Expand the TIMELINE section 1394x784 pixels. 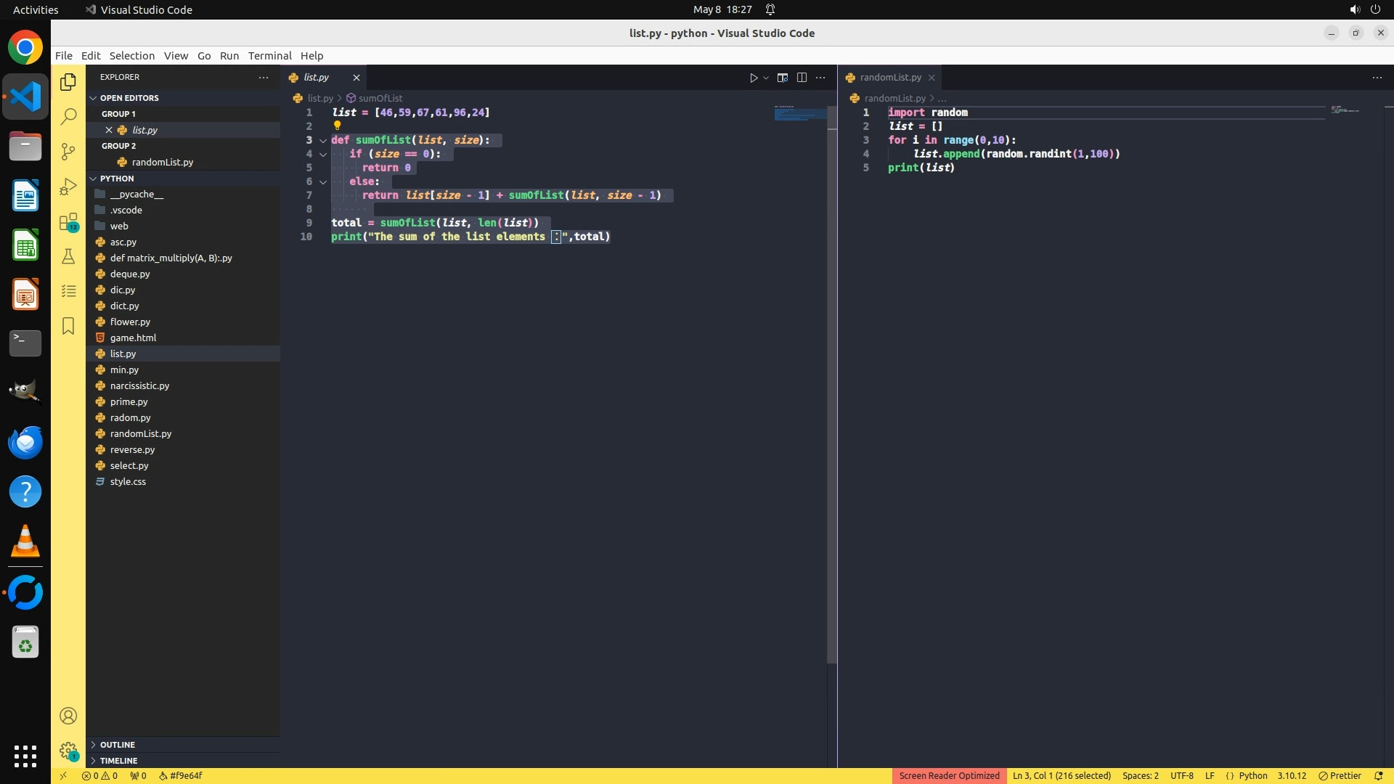(118, 761)
